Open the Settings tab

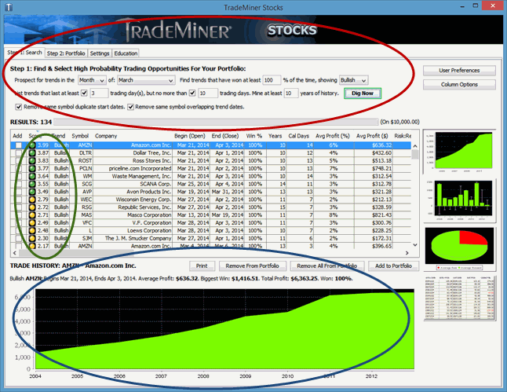tap(100, 53)
